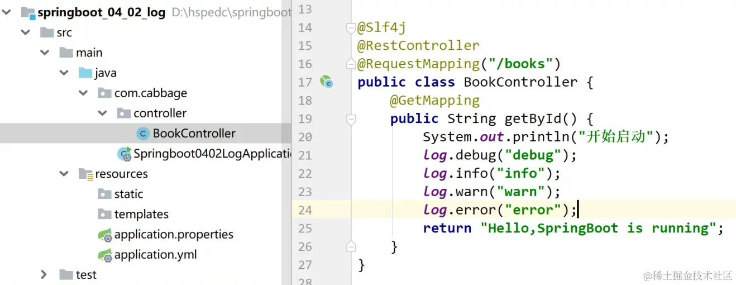The image size is (736, 285).
Task: Click the Springboot0402LogApplication runnable class icon
Action: [123, 153]
